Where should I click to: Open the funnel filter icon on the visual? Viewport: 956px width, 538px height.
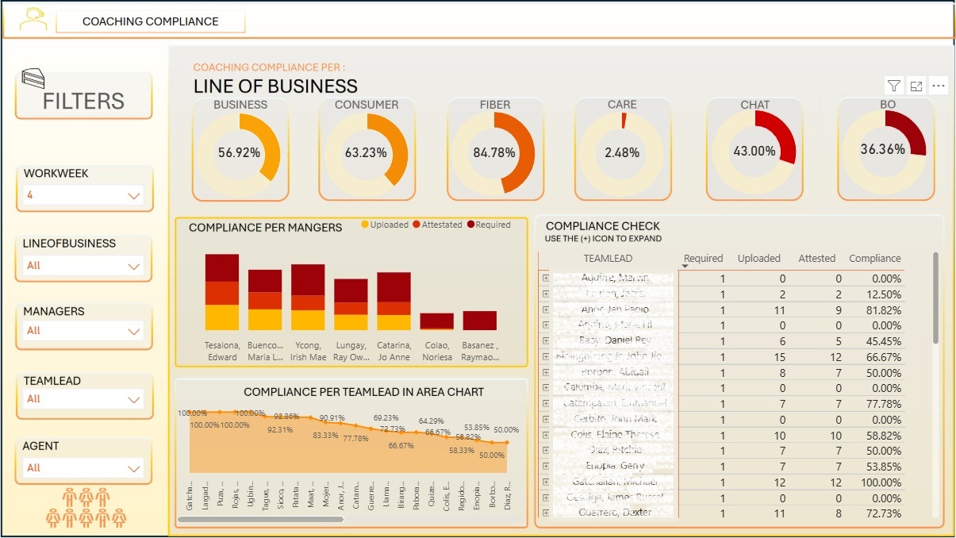point(894,86)
